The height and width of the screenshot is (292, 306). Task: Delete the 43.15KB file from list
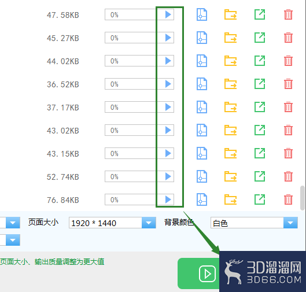pyautogui.click(x=288, y=153)
